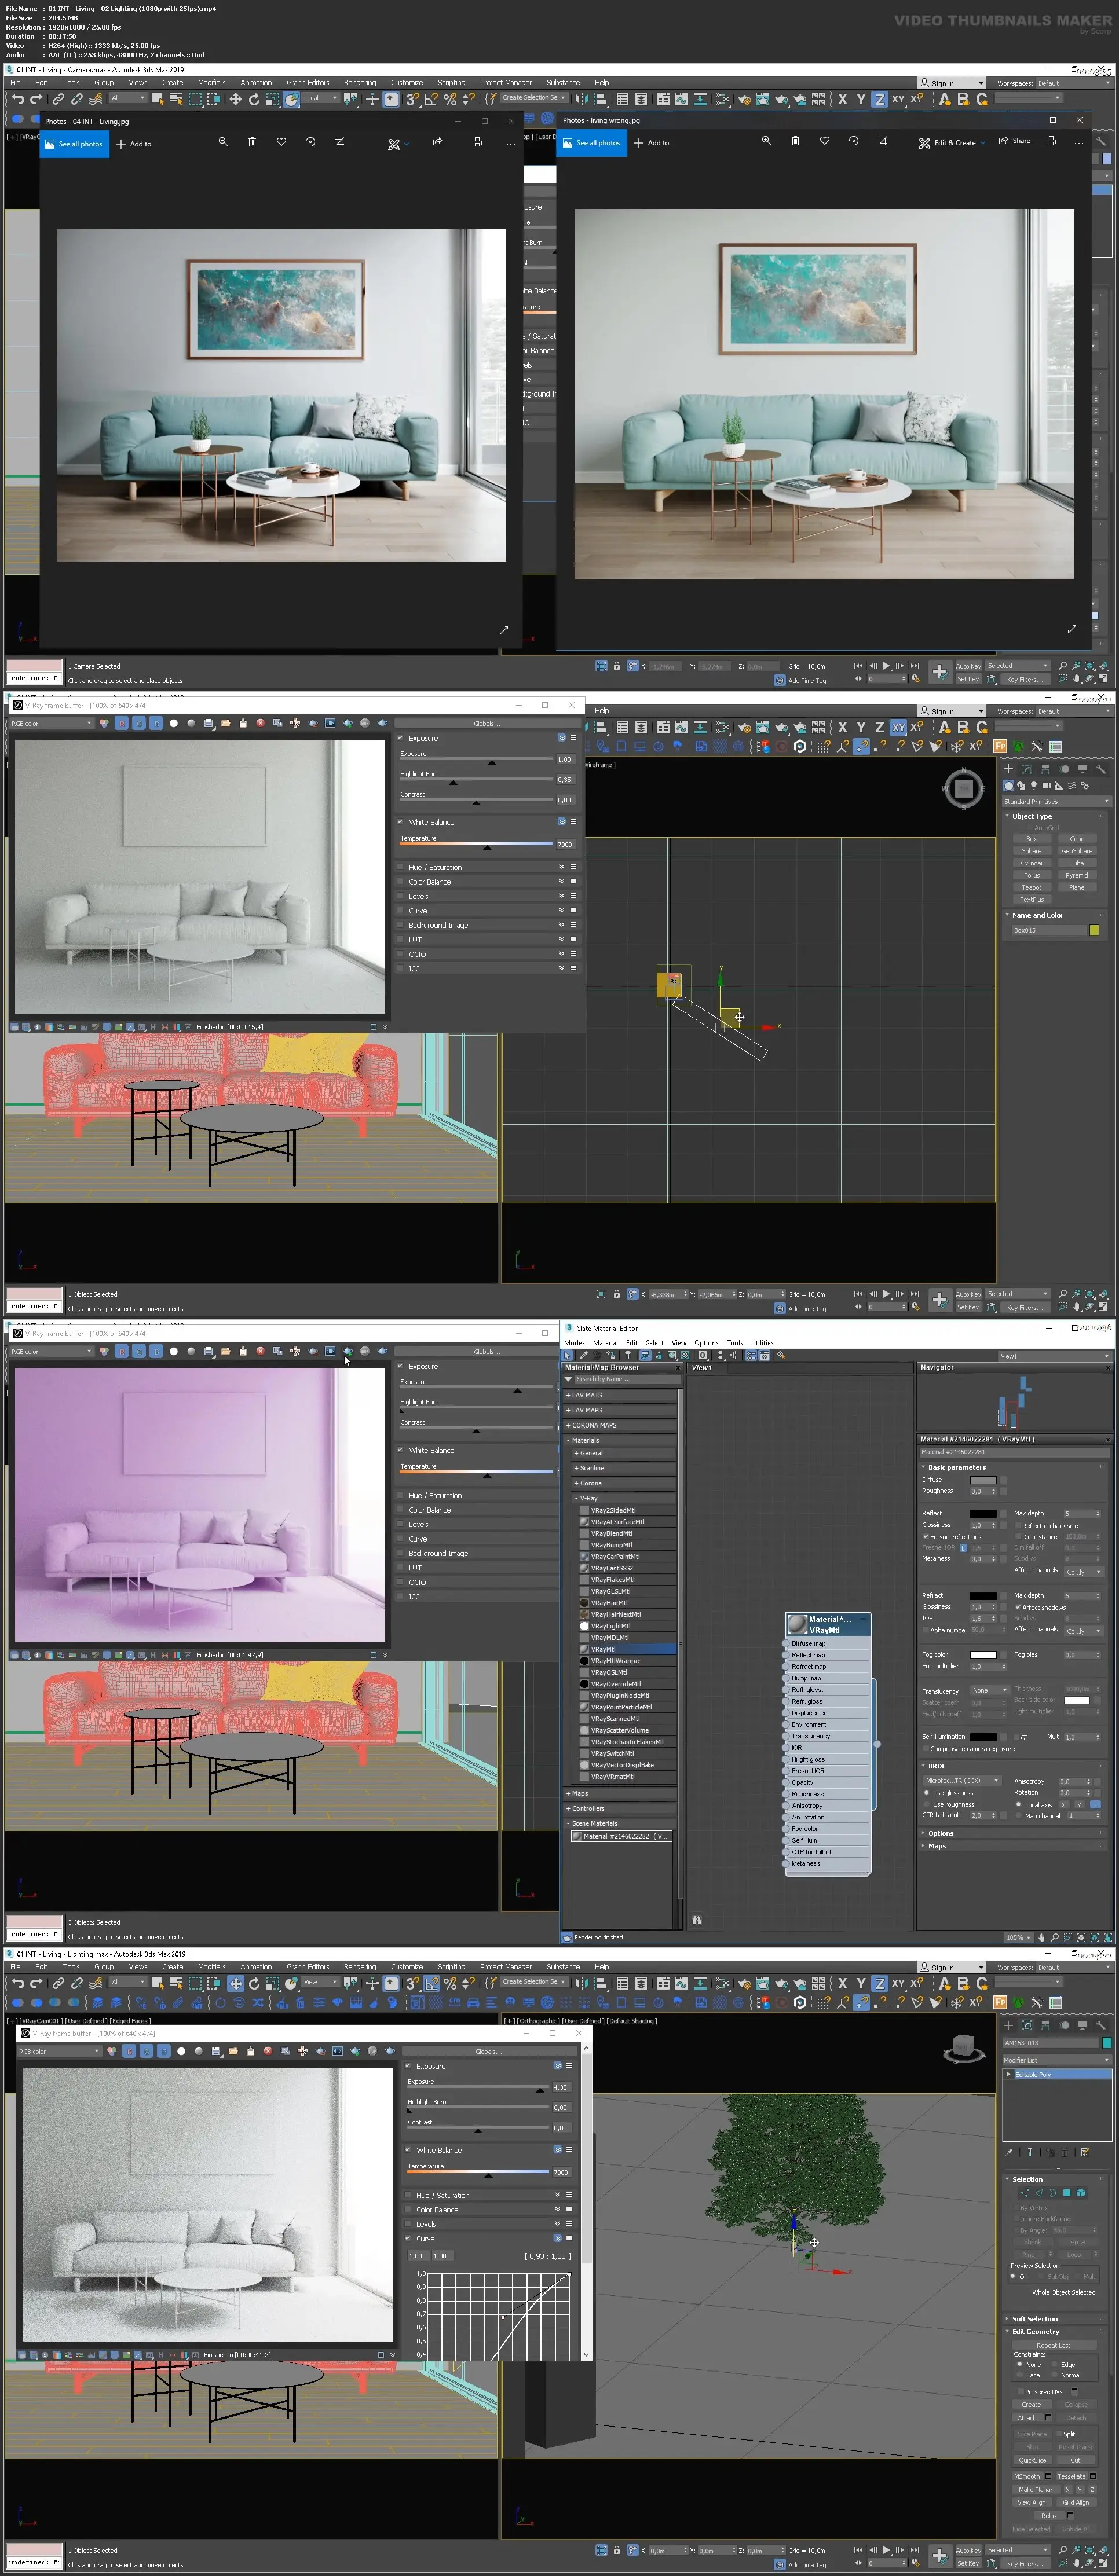Open Modes menu in Slate Material Editor

(575, 1342)
